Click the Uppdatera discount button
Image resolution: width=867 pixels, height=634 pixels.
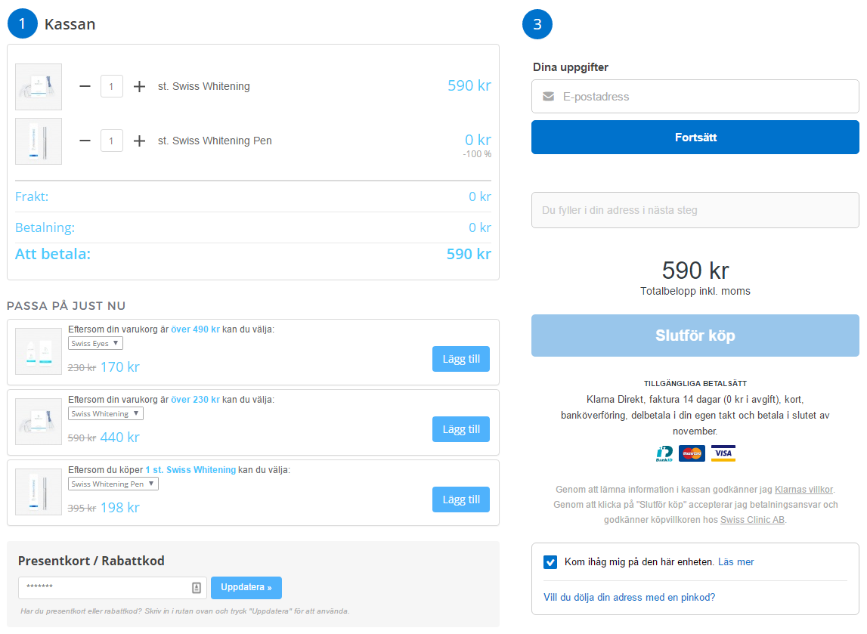point(246,587)
